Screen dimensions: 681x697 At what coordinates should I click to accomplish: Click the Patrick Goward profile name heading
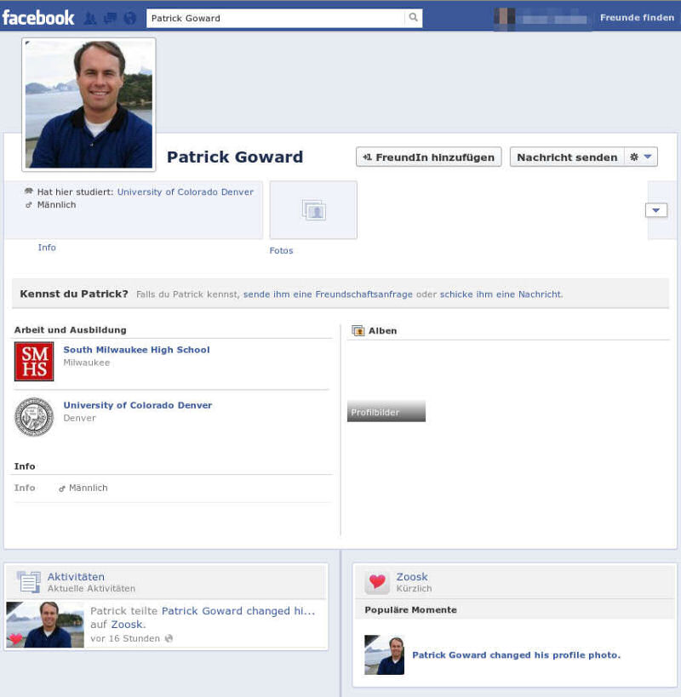pos(235,157)
